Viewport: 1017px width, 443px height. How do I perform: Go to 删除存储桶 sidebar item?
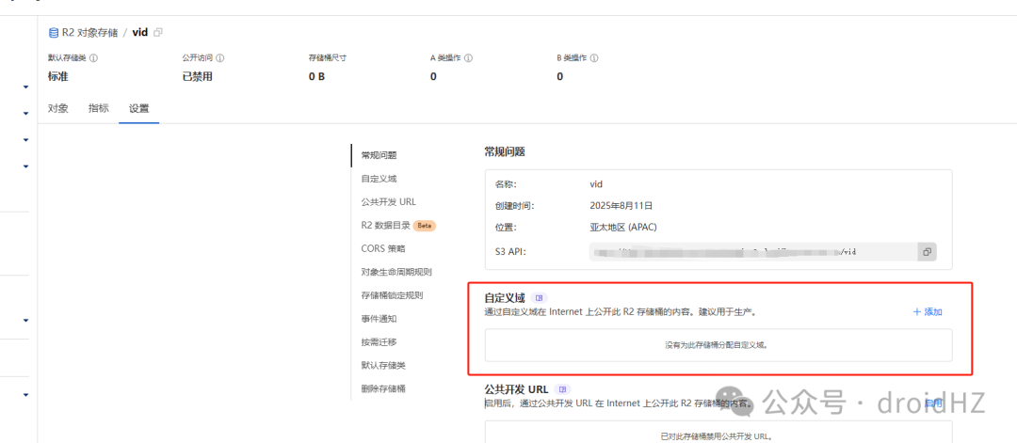click(x=383, y=388)
